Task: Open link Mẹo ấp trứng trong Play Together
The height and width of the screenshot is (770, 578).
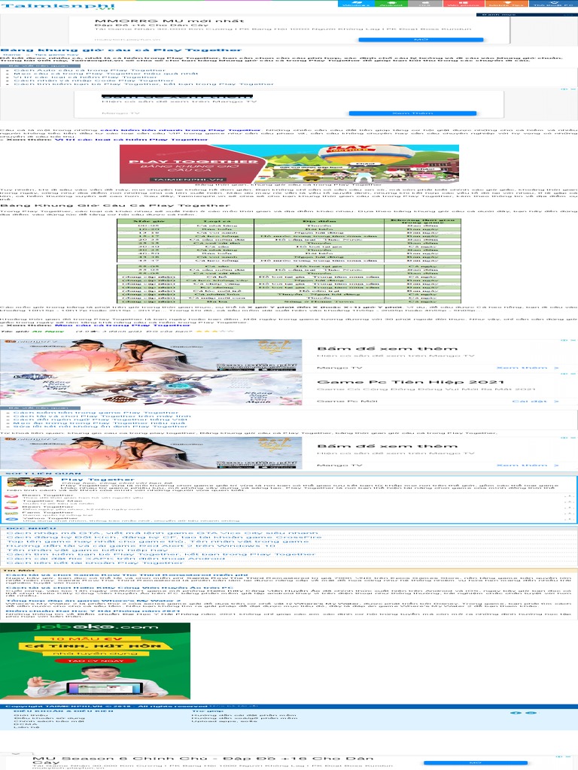Action: click(x=99, y=423)
